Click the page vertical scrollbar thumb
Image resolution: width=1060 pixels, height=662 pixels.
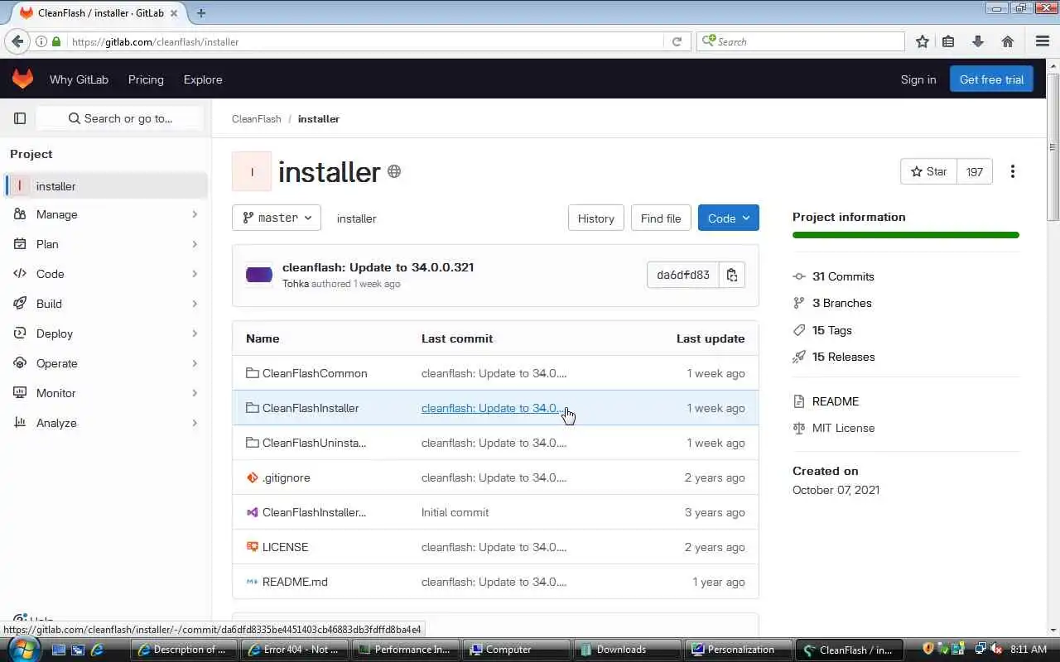1053,147
